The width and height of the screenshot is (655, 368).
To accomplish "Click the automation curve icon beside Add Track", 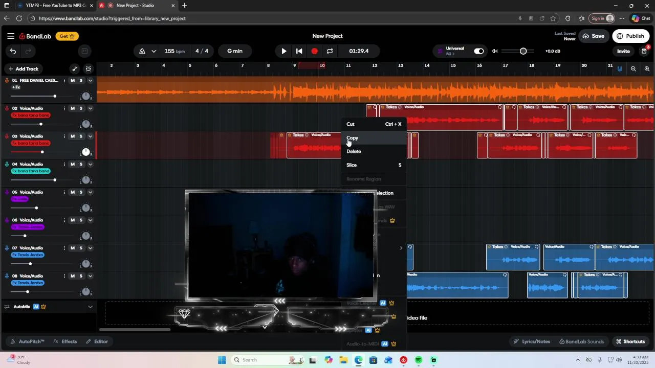I will [75, 69].
